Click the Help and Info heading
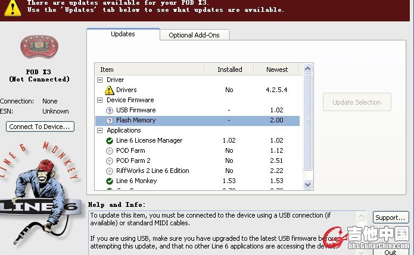This screenshot has height=255, width=414. pos(116,204)
